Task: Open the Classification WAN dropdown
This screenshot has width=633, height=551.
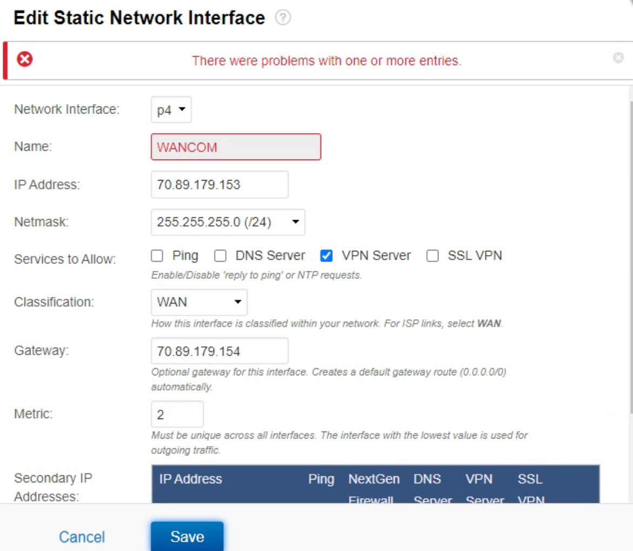Action: click(199, 302)
